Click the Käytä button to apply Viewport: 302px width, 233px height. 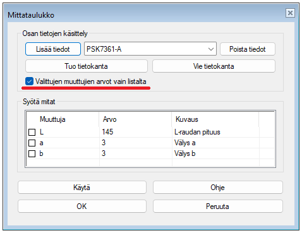pyautogui.click(x=82, y=188)
